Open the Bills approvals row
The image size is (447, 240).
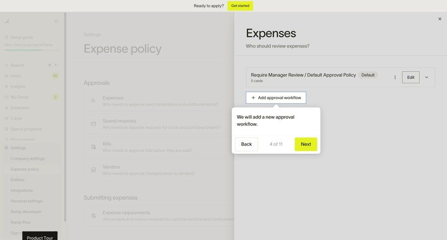pos(159,147)
